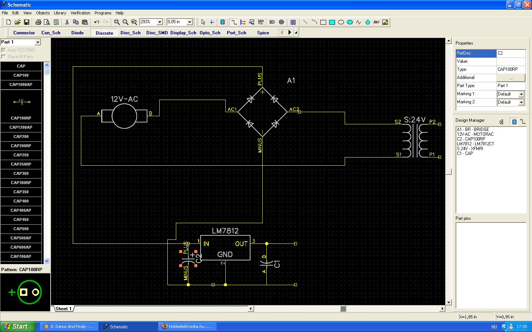Paste from clipboard using the toolbar icon

(85, 22)
